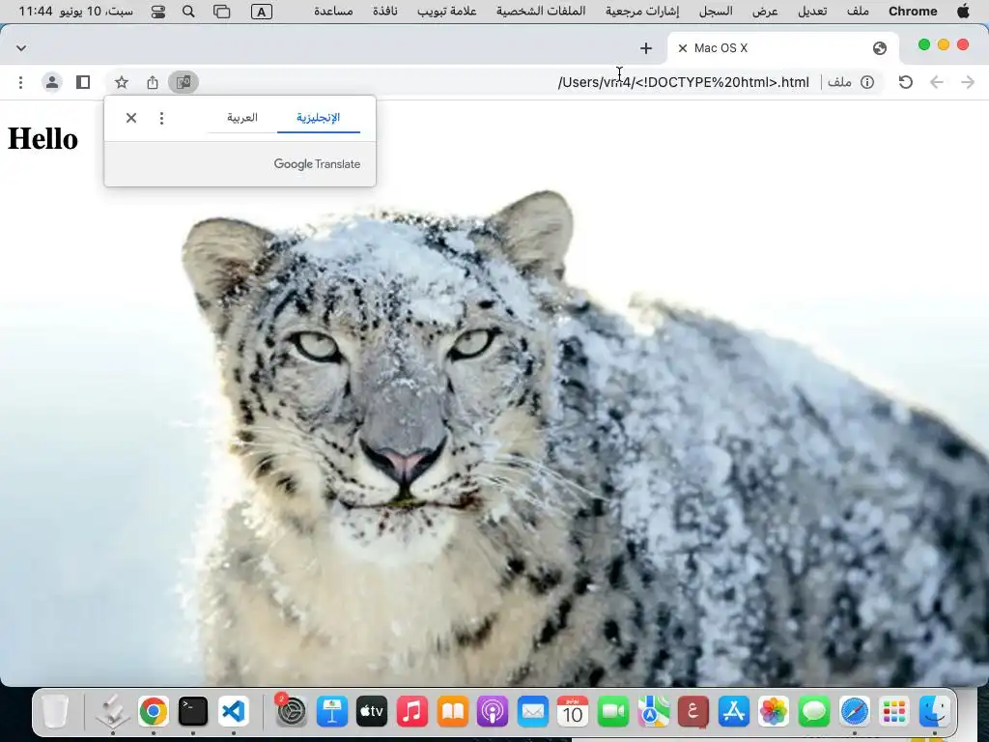This screenshot has height=742, width=989.
Task: Switch keyboard input source icon
Action: [261, 12]
